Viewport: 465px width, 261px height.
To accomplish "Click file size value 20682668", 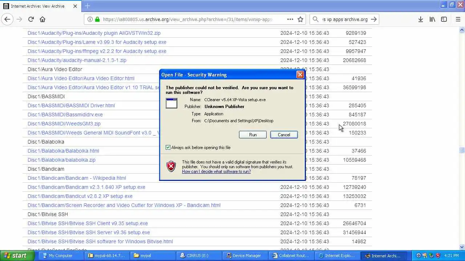I will [354, 60].
